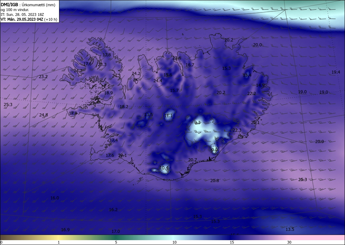
Task: Click the 20.8 value south of Iceland
Action: point(215,180)
